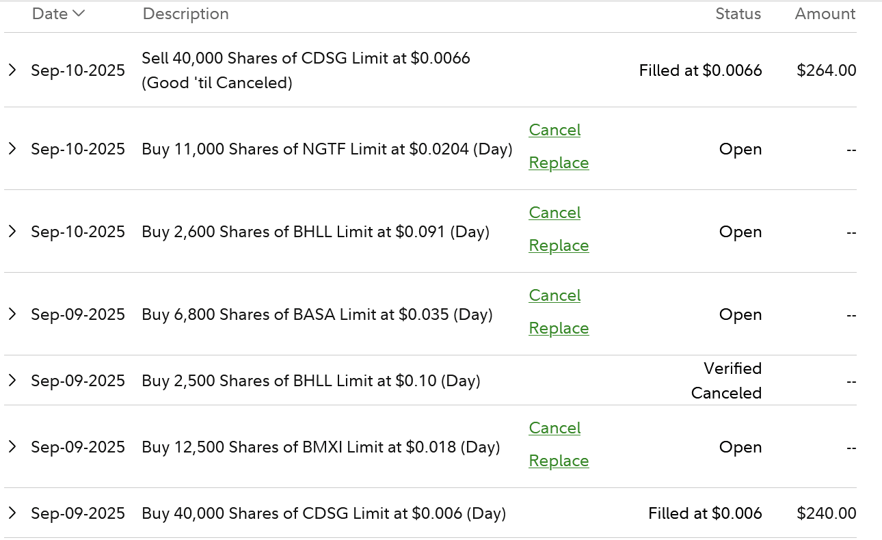The width and height of the screenshot is (882, 540).
Task: Cancel the BASA buy order
Action: [554, 295]
